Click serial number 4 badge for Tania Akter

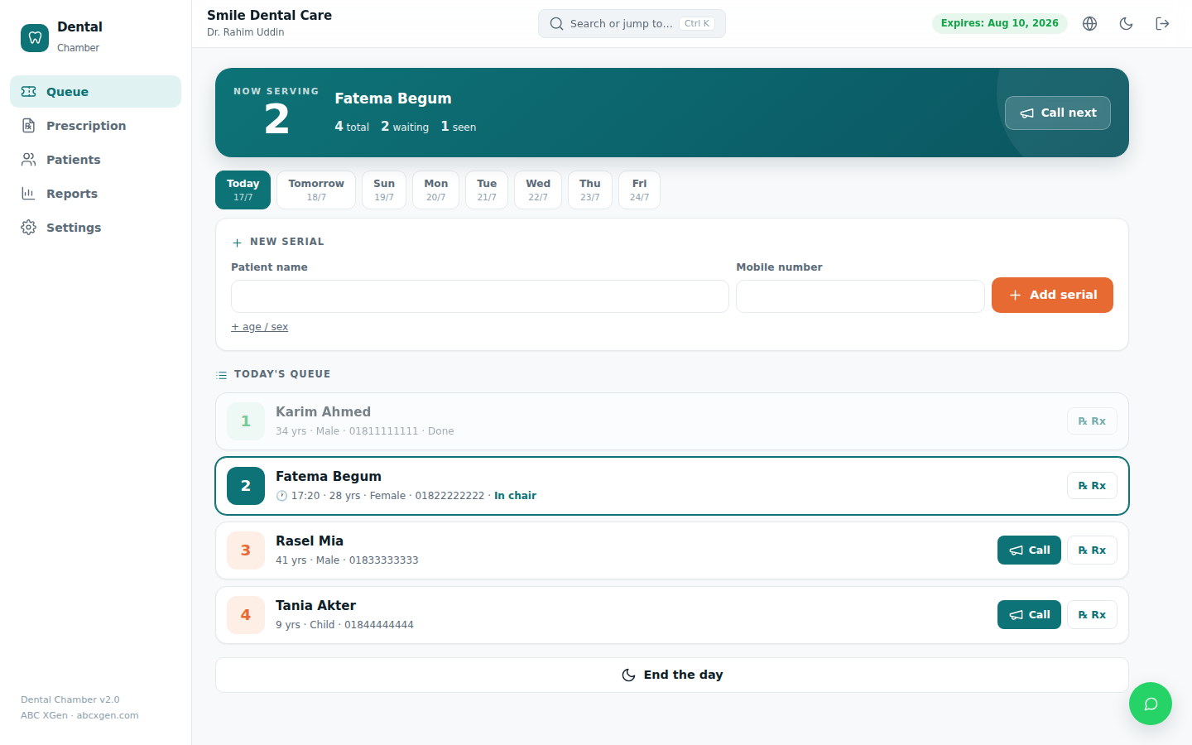(246, 615)
